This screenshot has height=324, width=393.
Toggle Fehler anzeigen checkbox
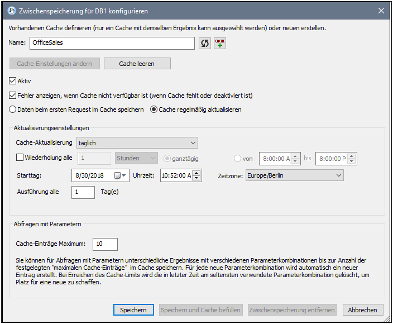(x=14, y=96)
